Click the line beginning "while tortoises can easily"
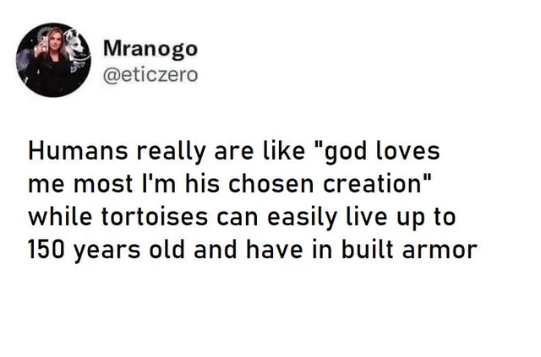Viewport: 541px width, 357px height. point(242,215)
